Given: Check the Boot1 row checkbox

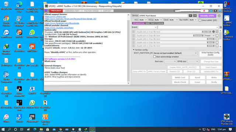Looking at the screenshot, I should pyautogui.click(x=217, y=39).
